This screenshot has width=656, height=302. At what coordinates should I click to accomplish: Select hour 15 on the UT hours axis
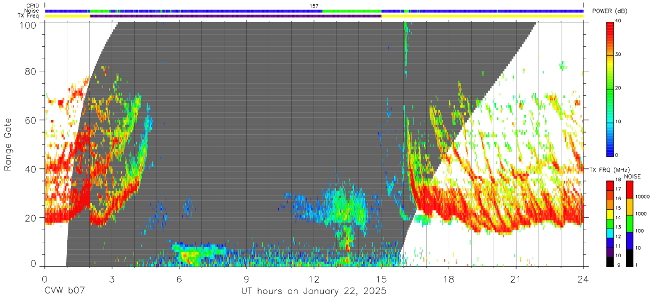tap(381, 279)
